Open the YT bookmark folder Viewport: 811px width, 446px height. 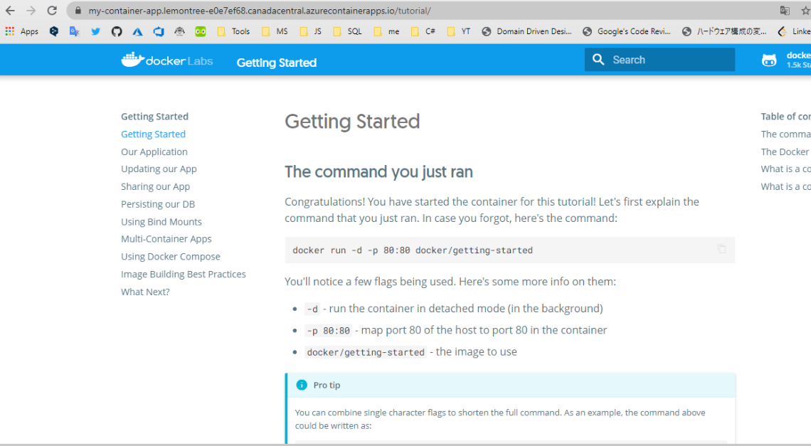pyautogui.click(x=459, y=31)
